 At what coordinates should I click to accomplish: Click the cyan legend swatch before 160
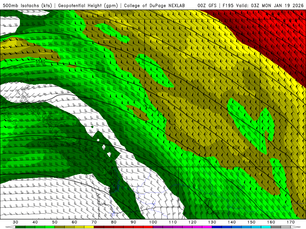(266, 227)
